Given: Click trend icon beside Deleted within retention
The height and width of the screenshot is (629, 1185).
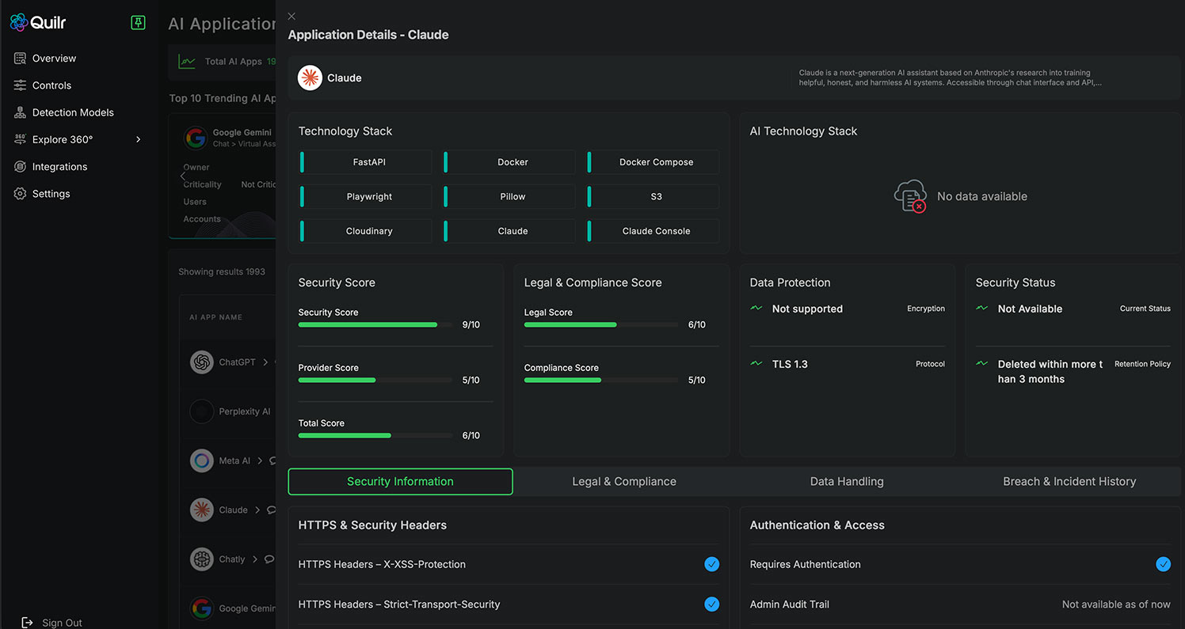Looking at the screenshot, I should (982, 363).
